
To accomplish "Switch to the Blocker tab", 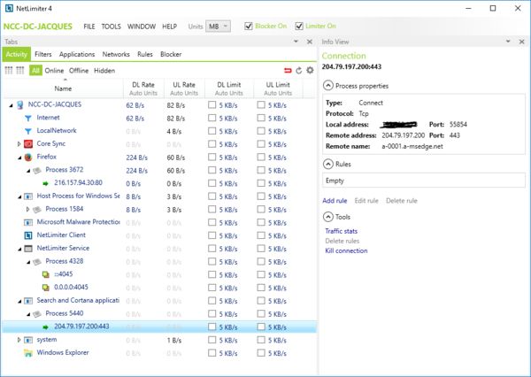I will click(x=171, y=54).
